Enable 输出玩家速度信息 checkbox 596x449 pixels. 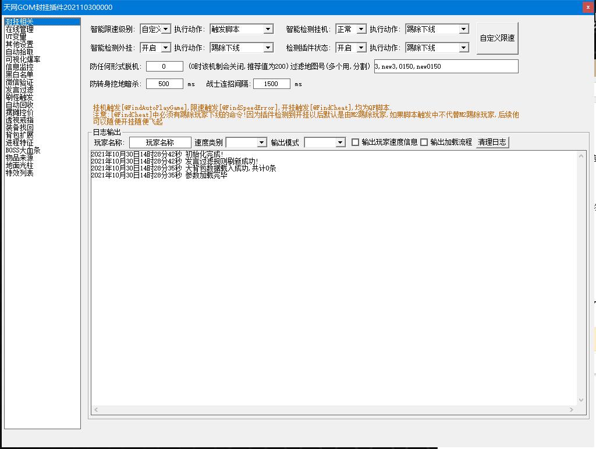coord(356,142)
